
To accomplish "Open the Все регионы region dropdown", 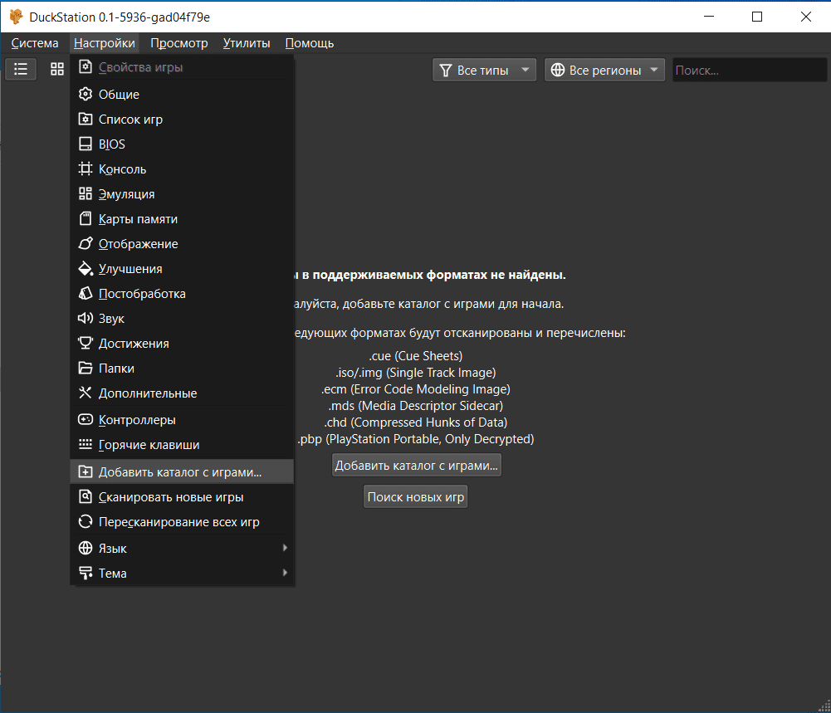I will pos(604,70).
